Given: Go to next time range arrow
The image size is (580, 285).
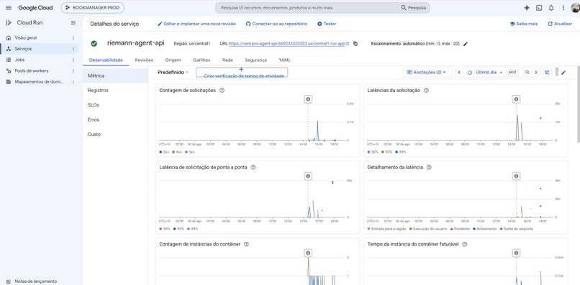Looking at the screenshot, I should coord(536,73).
